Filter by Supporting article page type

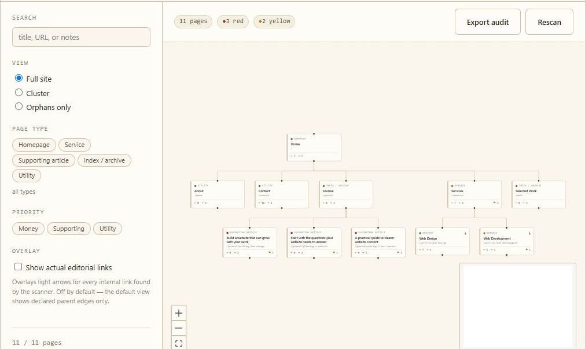tap(43, 160)
